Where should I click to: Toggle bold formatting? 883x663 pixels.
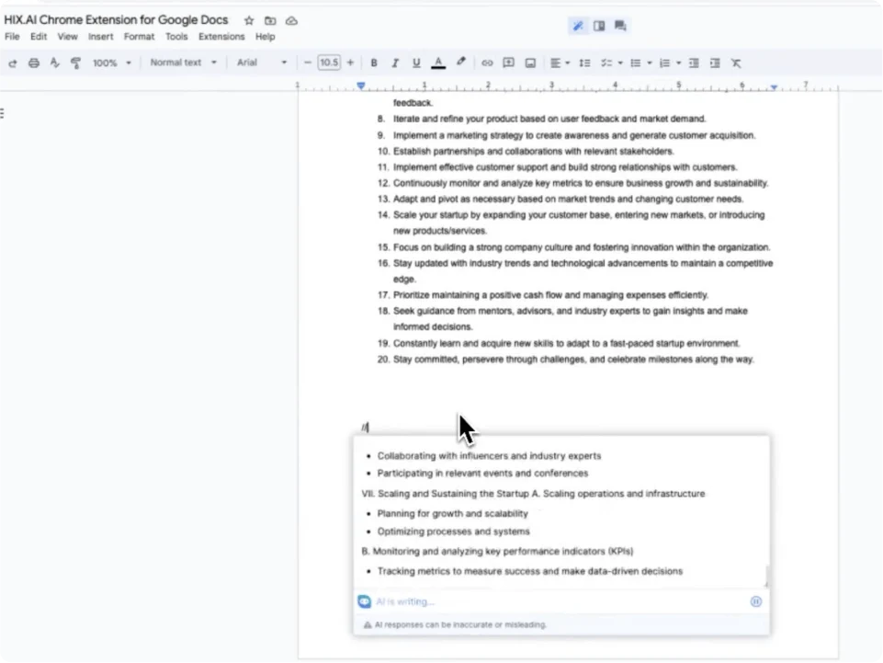click(374, 63)
